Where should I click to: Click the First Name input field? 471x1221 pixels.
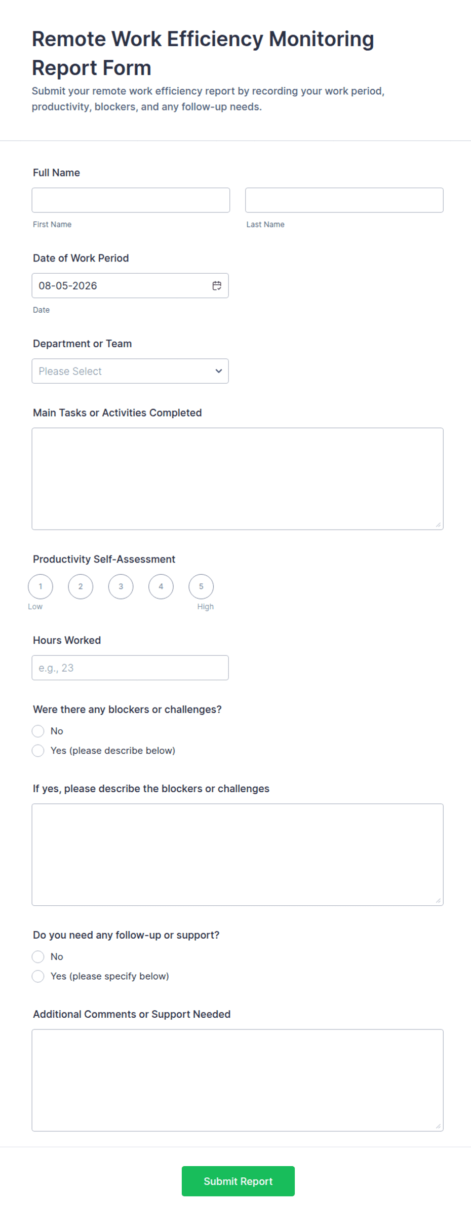(131, 200)
